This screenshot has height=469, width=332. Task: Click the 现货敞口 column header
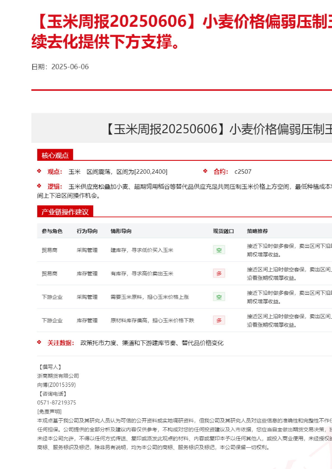click(223, 231)
